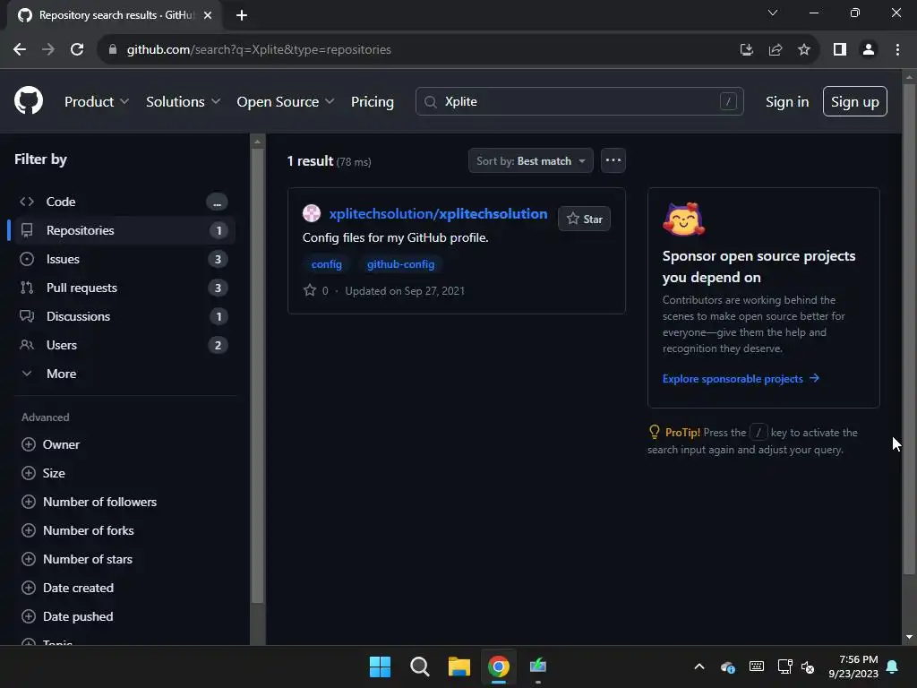This screenshot has width=917, height=688.
Task: Click Sign in link
Action: [787, 101]
